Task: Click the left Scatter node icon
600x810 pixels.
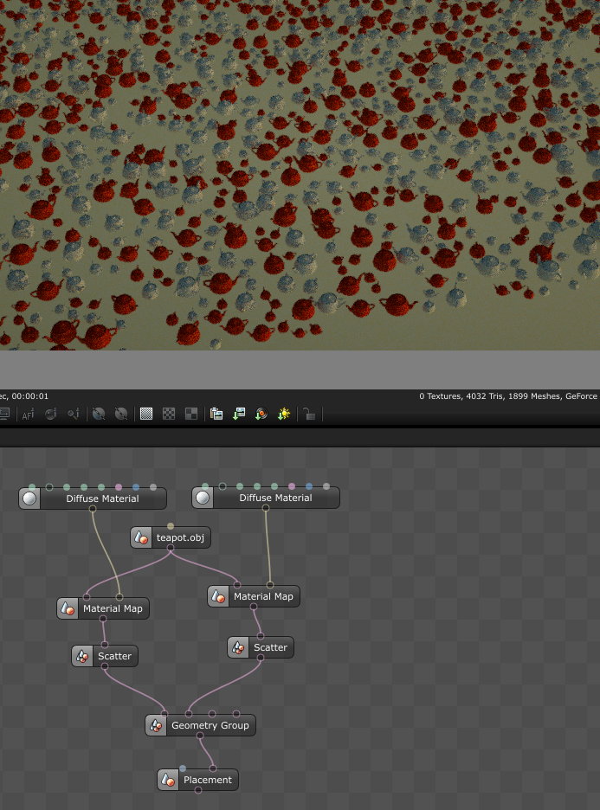Action: pos(82,656)
